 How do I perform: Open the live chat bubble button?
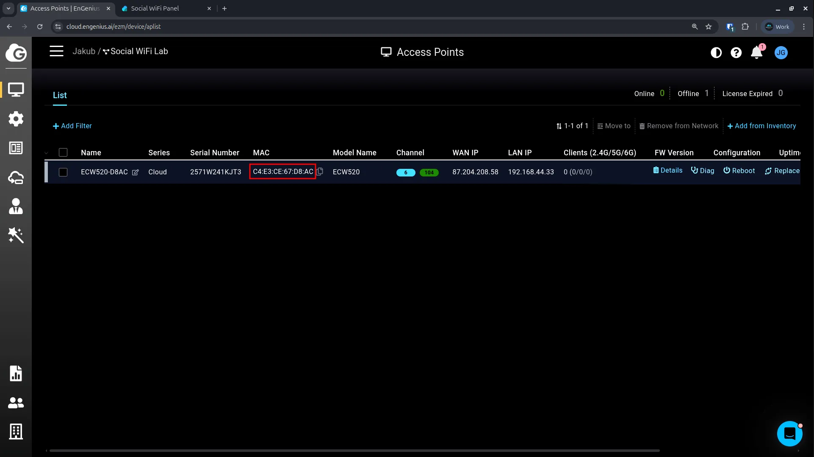(789, 433)
